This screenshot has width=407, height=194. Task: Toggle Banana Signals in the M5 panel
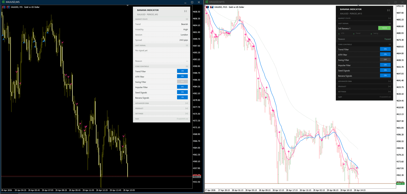pos(182,97)
